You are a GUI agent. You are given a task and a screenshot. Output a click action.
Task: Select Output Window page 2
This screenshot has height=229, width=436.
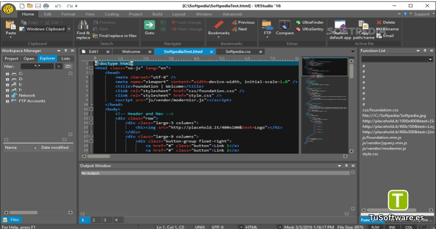point(94,220)
